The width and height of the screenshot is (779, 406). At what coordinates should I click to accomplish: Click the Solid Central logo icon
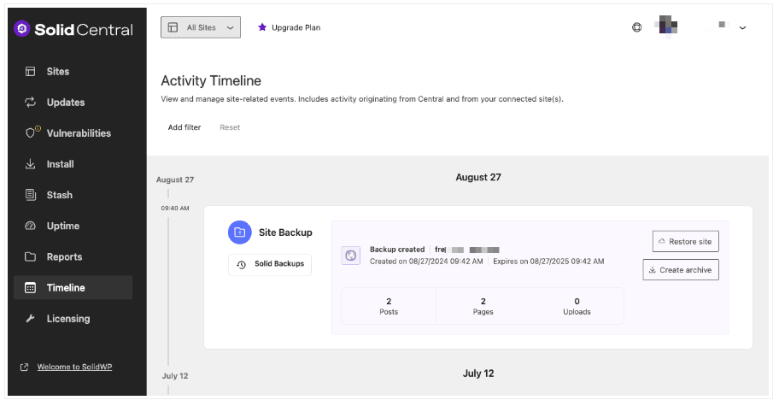pyautogui.click(x=22, y=29)
